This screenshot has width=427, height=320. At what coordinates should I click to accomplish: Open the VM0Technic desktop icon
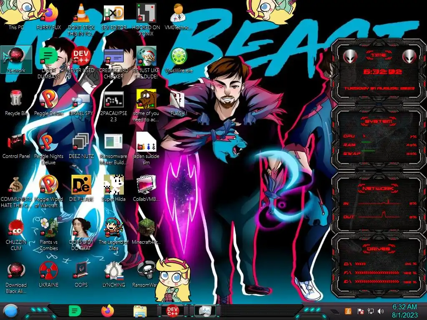(x=178, y=16)
